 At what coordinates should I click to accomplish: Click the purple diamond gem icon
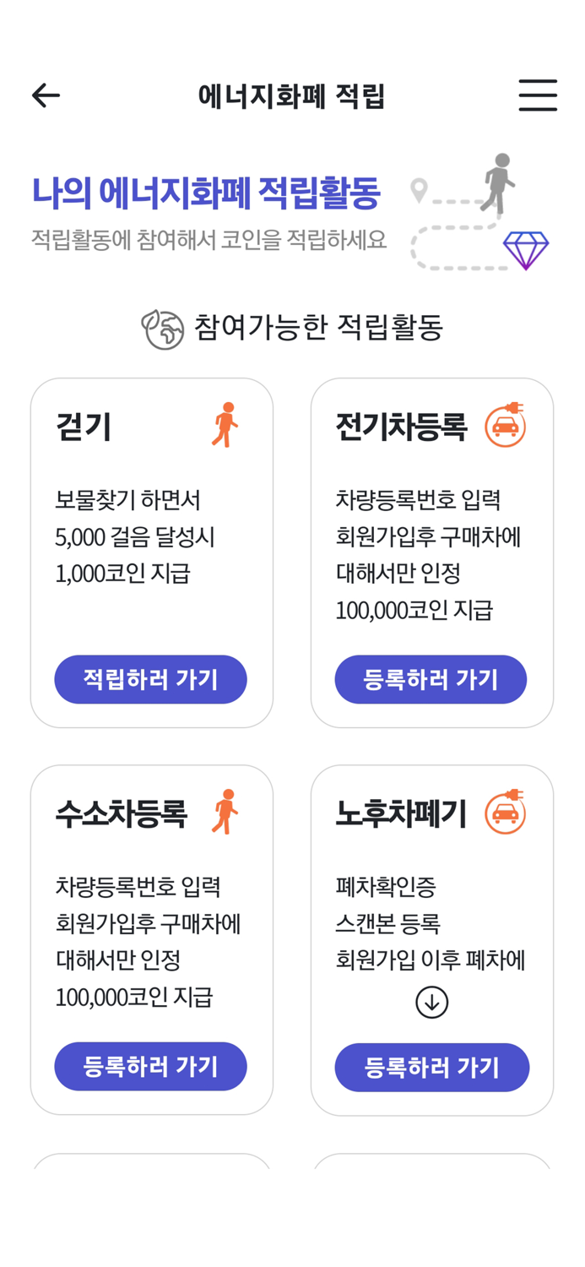tap(528, 250)
